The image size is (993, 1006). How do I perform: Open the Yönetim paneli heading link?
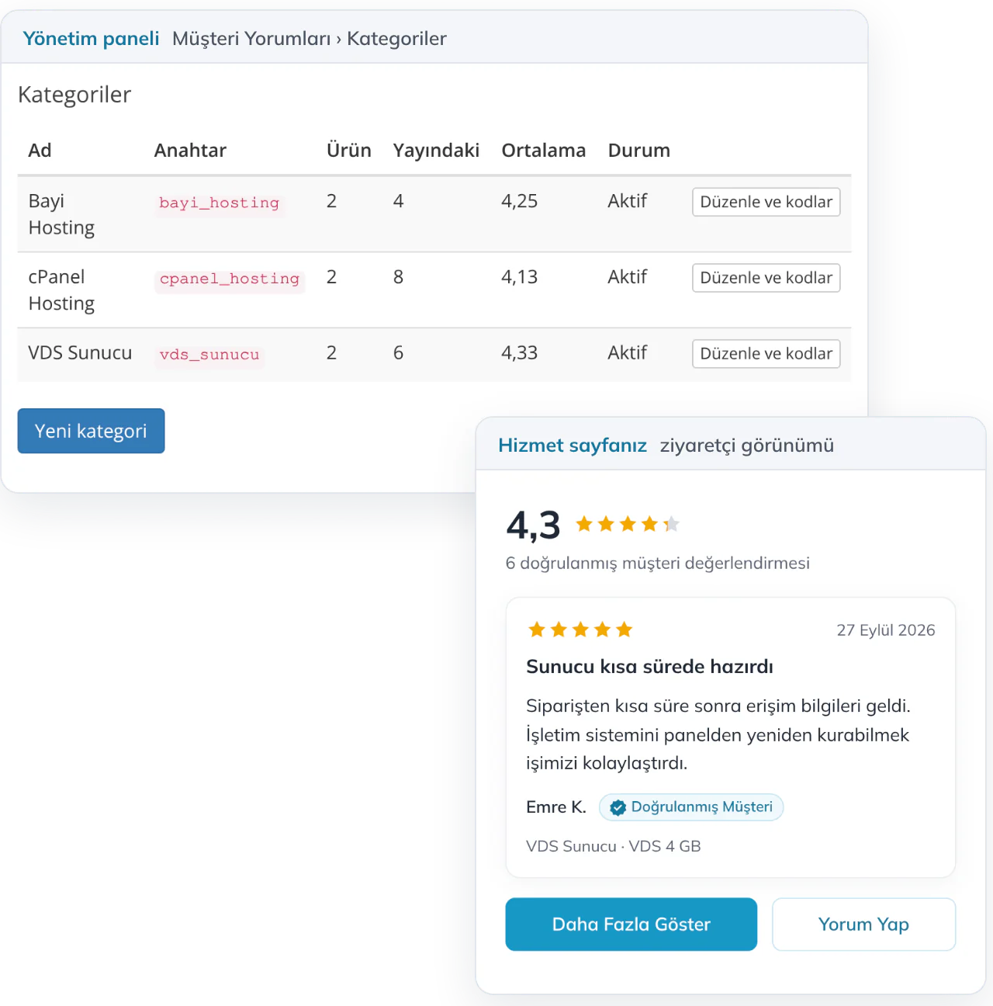pos(91,39)
